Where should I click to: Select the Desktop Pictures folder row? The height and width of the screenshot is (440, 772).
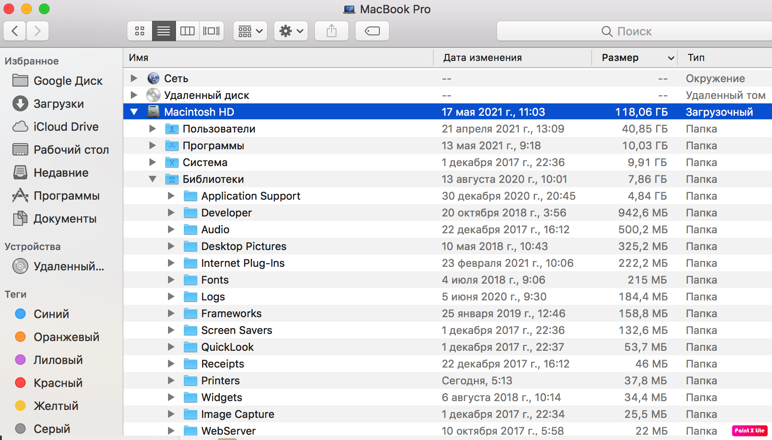tap(447, 246)
